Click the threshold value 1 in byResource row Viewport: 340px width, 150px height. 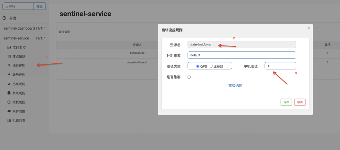pyautogui.click(x=327, y=53)
